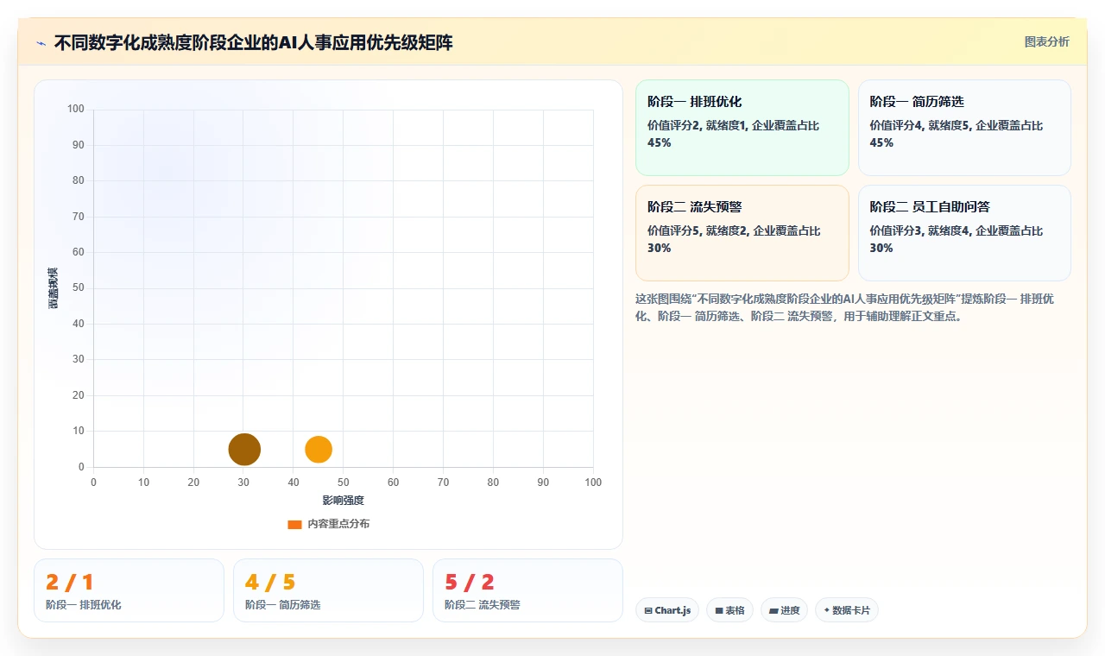
Task: Open the 阶段二 员工自助问答 info card
Action: (964, 233)
